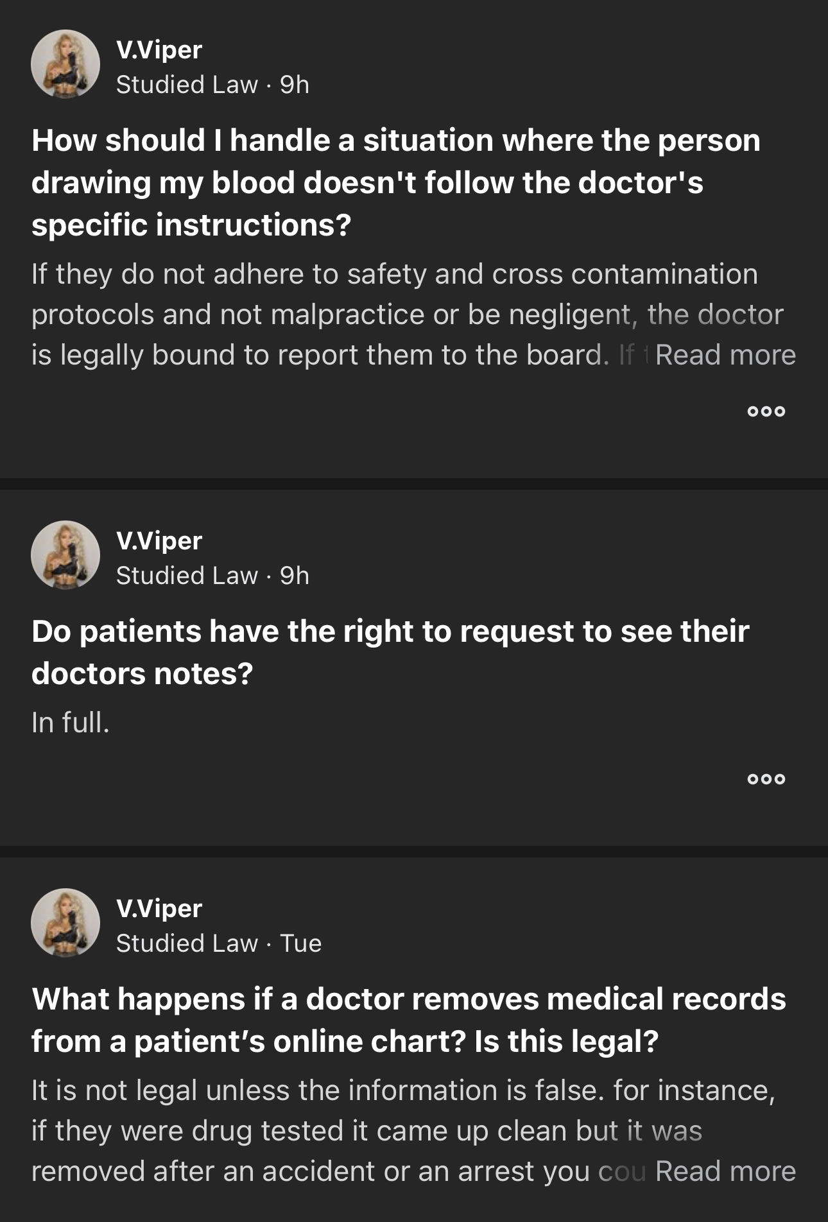Viewport: 828px width, 1222px height.
Task: Open more options for blood draw answer
Action: click(766, 411)
